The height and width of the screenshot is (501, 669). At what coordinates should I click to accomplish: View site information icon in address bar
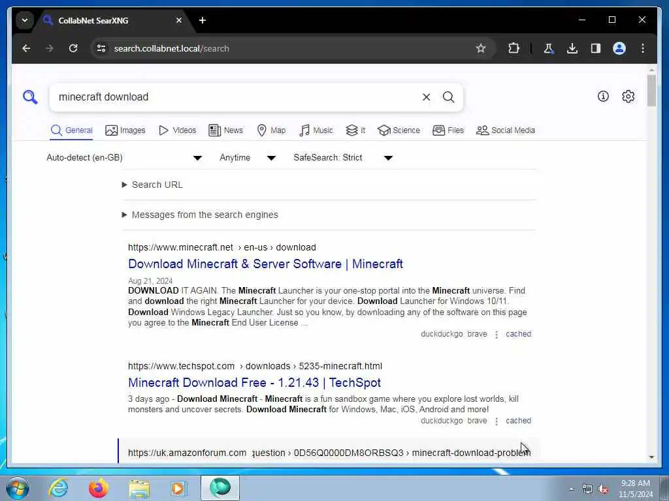tap(101, 48)
